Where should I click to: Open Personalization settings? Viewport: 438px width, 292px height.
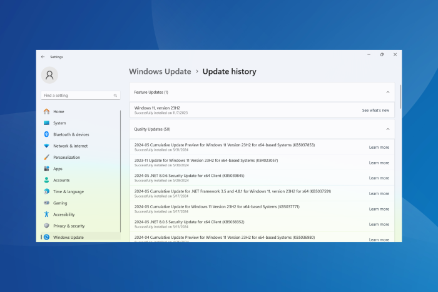point(81,157)
